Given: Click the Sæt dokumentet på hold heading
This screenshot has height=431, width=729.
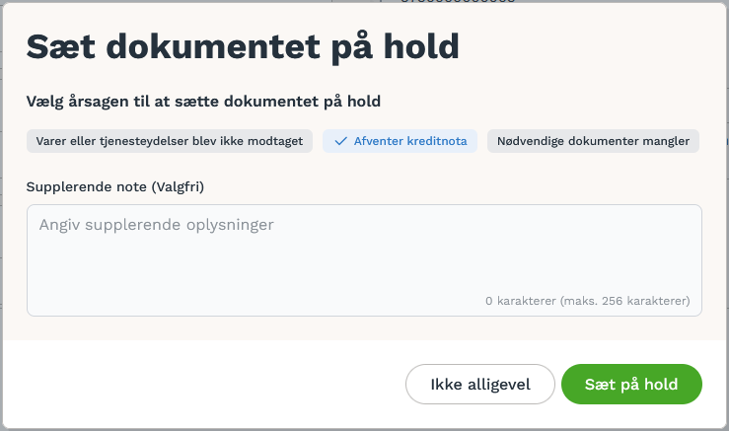Looking at the screenshot, I should [x=243, y=47].
